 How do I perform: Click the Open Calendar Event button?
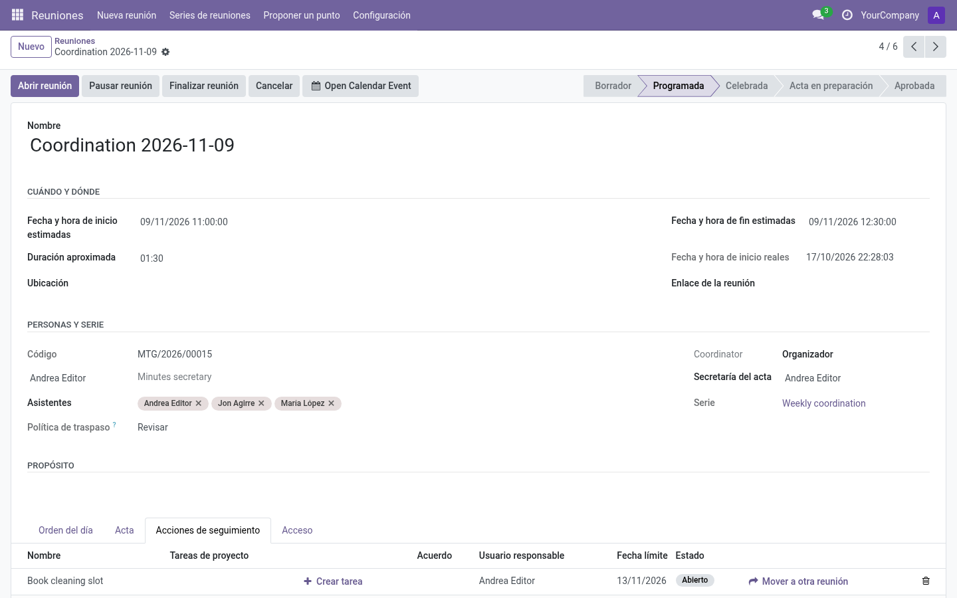tap(360, 86)
